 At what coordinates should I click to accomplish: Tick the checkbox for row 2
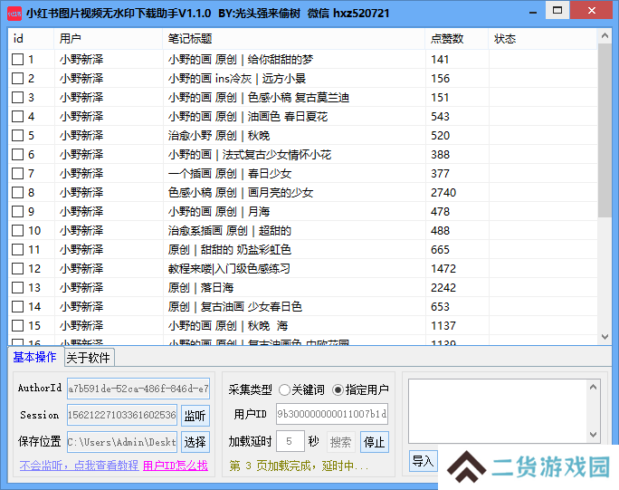pyautogui.click(x=17, y=78)
